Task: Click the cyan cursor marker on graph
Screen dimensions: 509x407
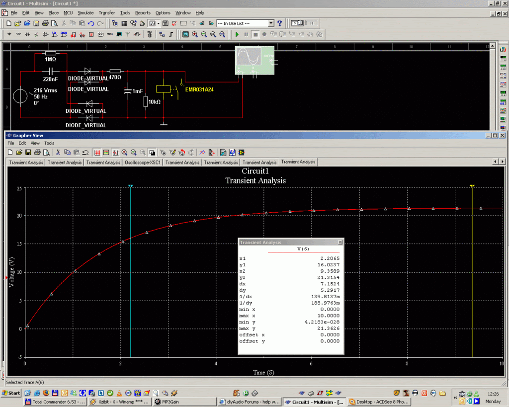Action: pos(130,186)
